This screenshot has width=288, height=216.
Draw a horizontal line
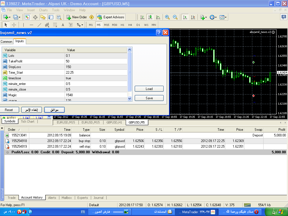click(31, 25)
